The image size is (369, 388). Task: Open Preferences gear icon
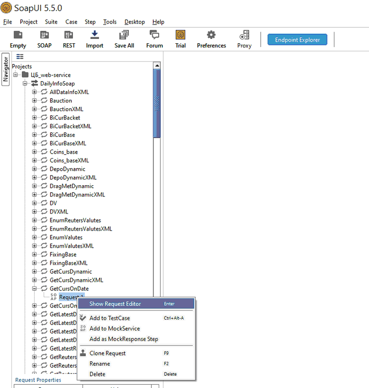pos(211,35)
